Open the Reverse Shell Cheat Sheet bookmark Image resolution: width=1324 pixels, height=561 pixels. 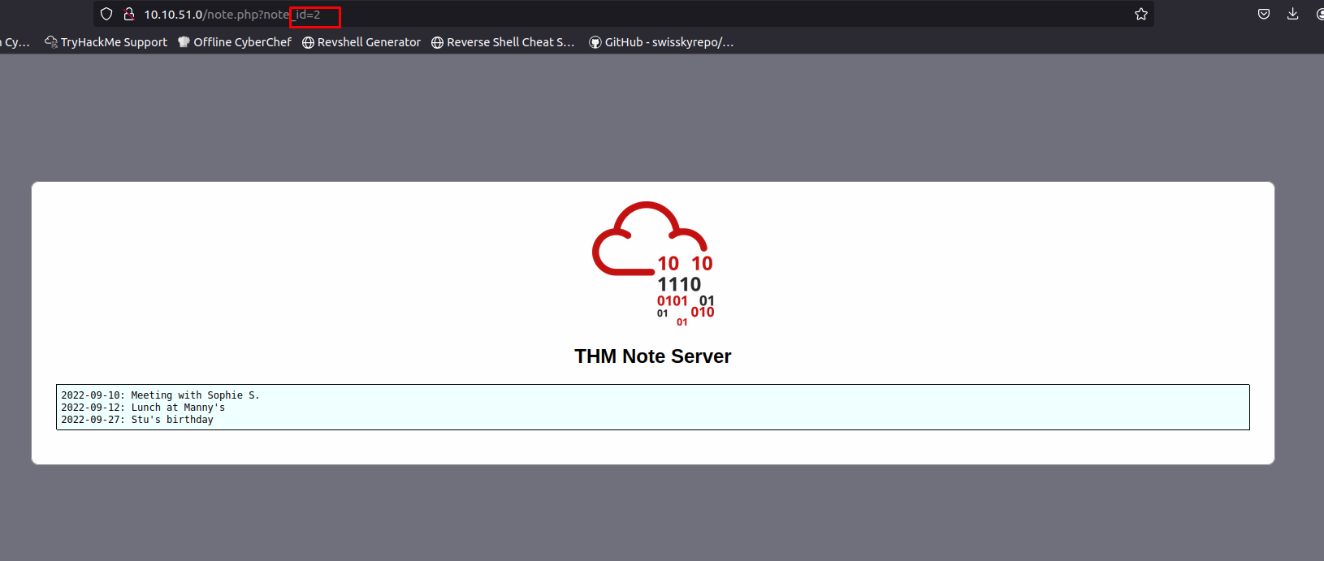[503, 42]
